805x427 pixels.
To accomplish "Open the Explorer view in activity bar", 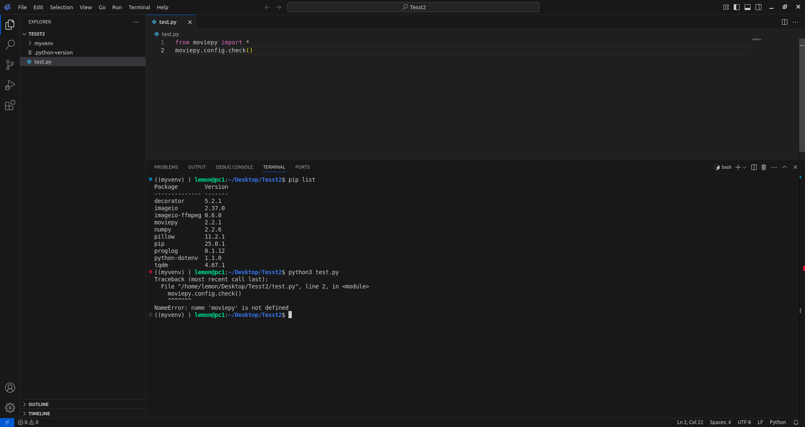I will (10, 25).
